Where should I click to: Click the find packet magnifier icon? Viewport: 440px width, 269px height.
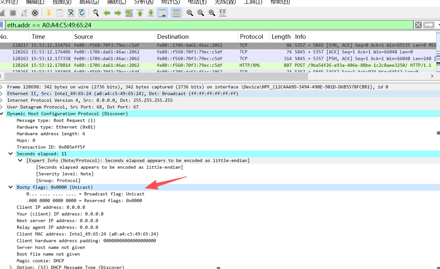point(96,13)
